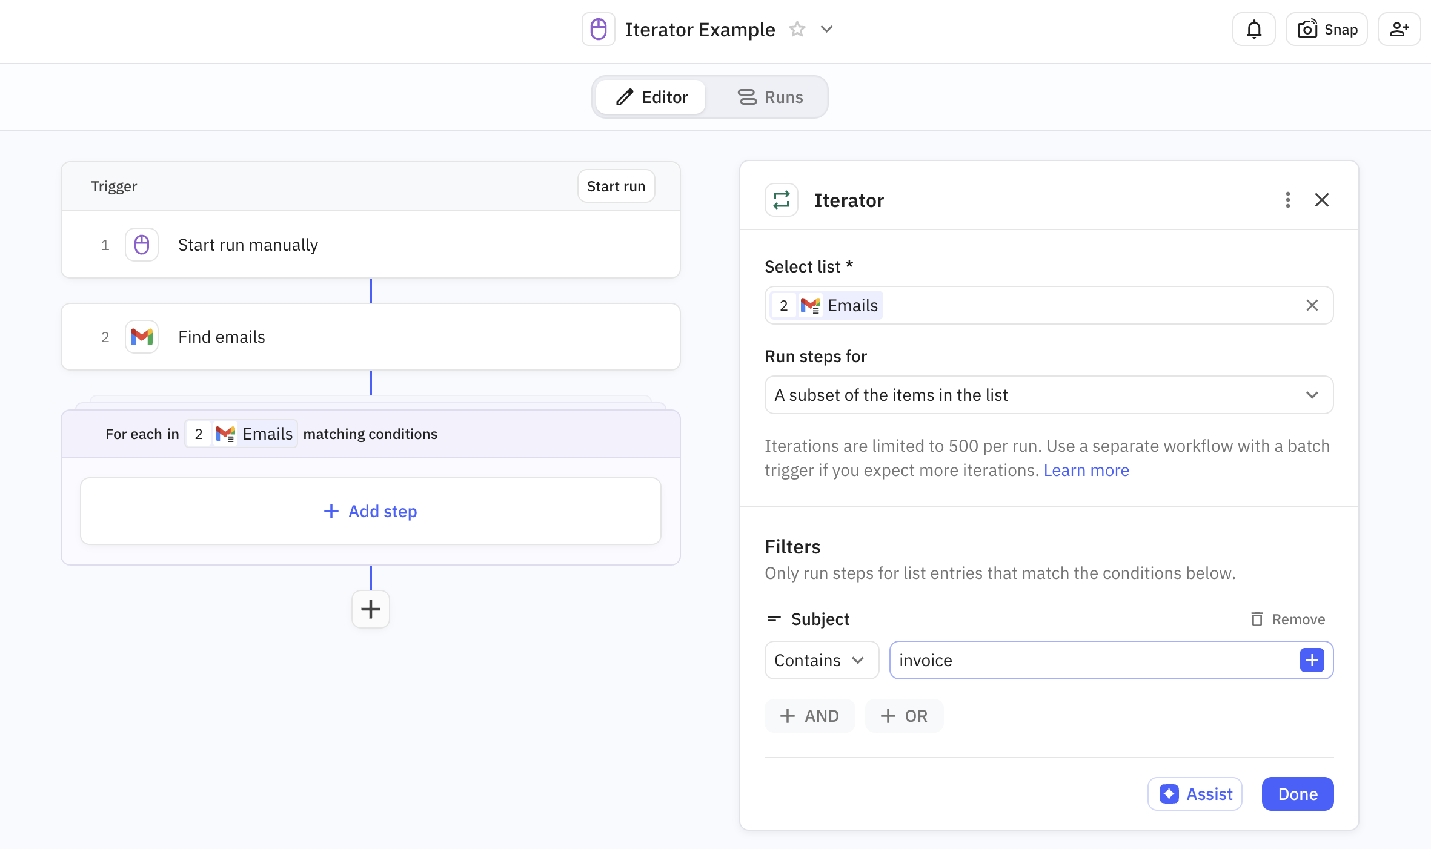
Task: Close the Iterator panel
Action: (1321, 200)
